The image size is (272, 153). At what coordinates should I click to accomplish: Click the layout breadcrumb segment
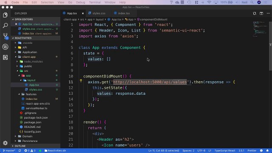(99, 20)
